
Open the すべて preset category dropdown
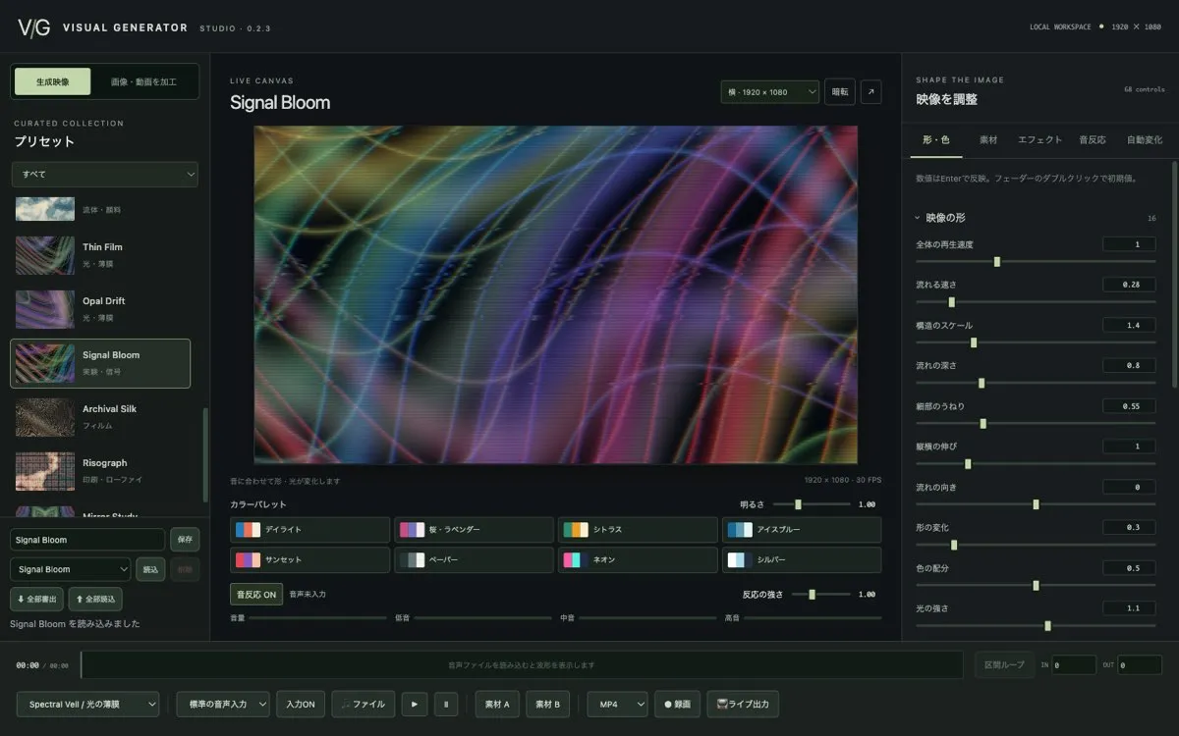point(105,174)
